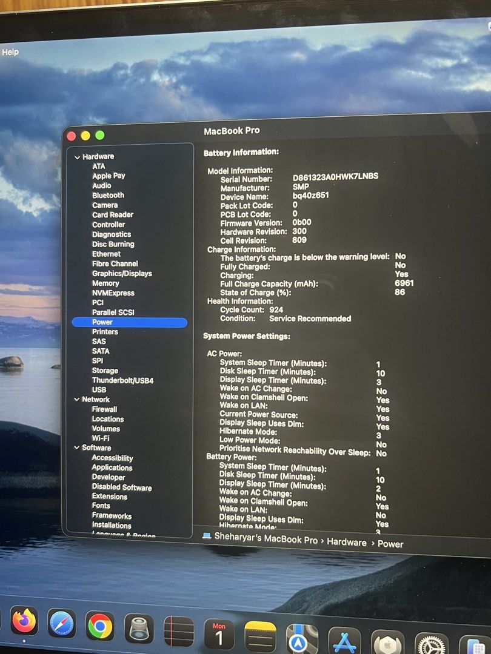Select Parallel SCSI in the sidebar

113,312
